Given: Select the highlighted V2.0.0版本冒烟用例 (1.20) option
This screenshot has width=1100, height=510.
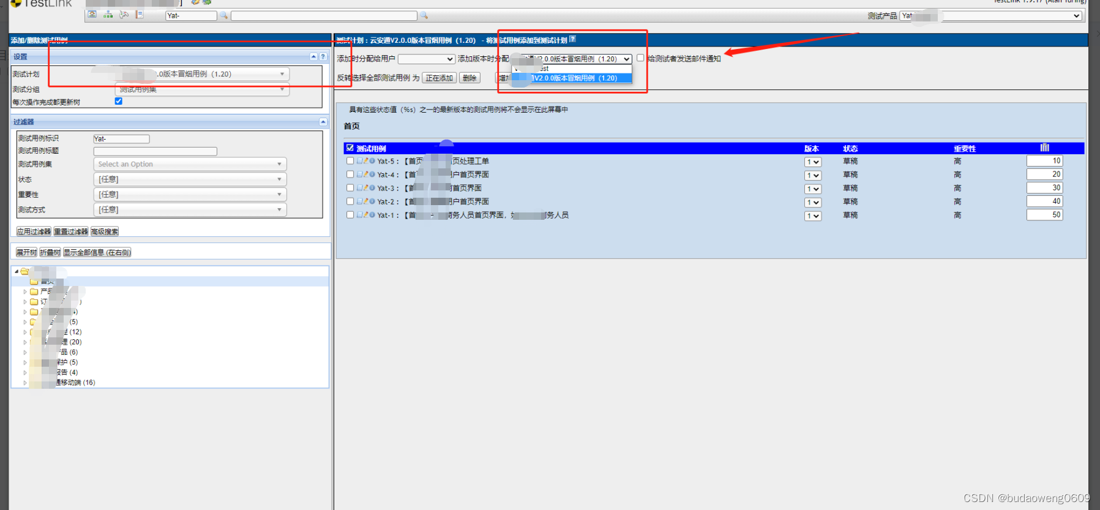Looking at the screenshot, I should [572, 78].
